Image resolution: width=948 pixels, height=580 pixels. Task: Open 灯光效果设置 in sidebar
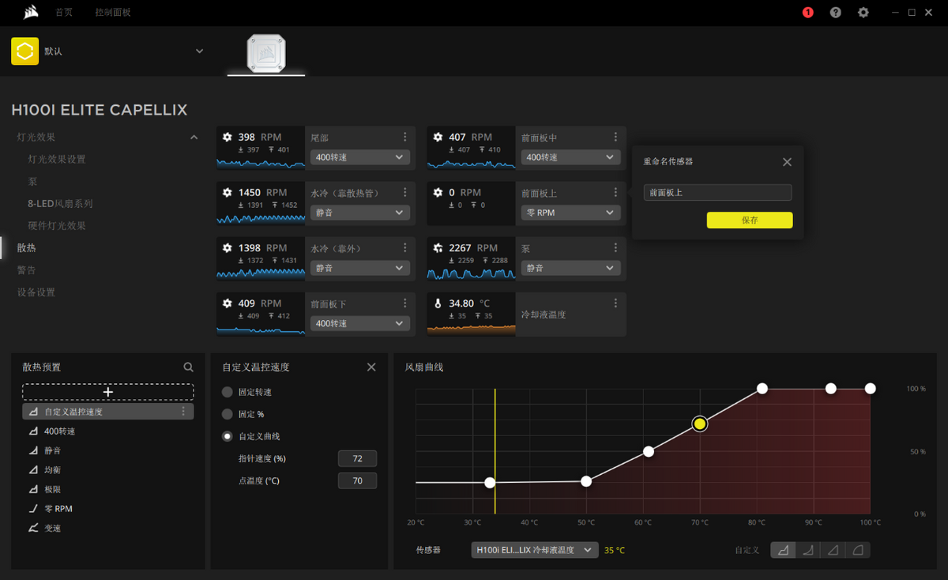point(57,160)
